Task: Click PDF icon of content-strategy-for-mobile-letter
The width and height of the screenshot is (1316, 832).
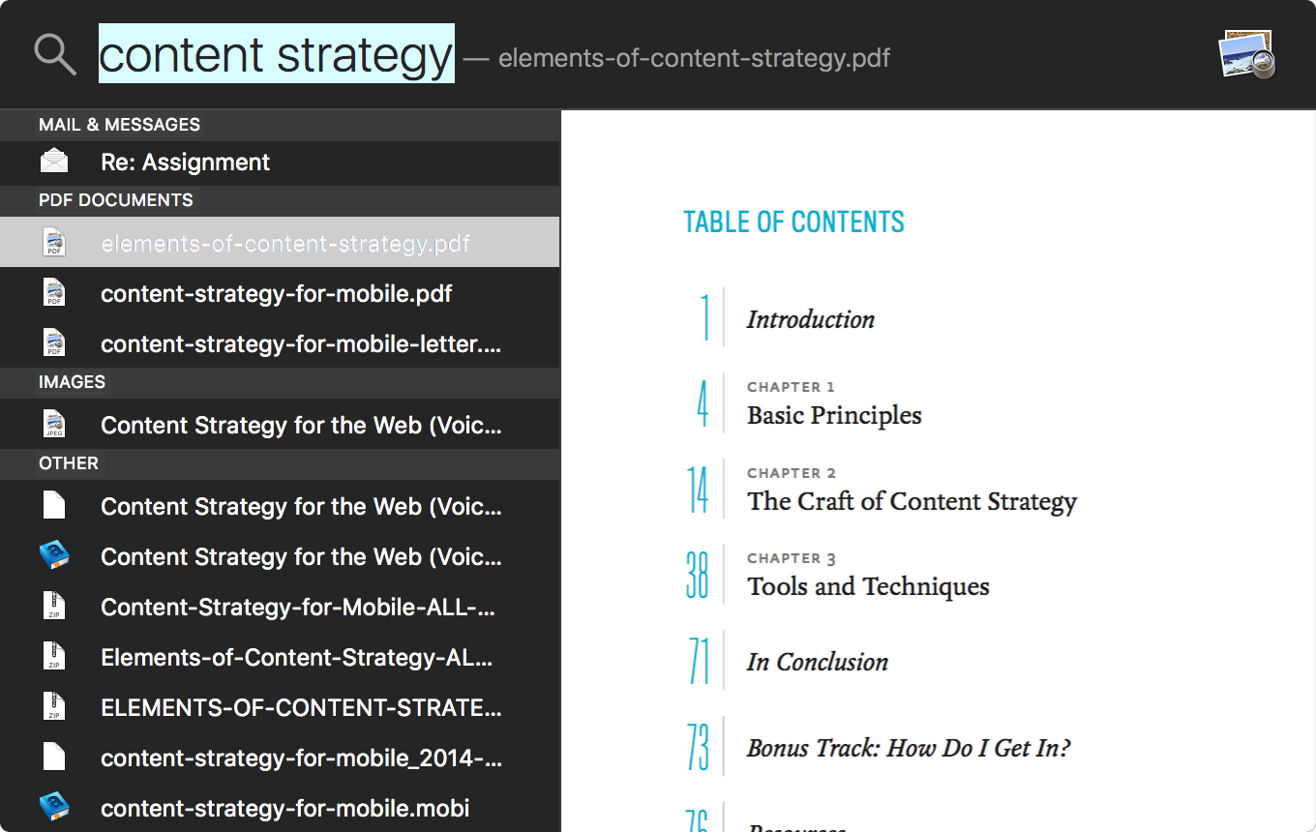Action: coord(54,342)
